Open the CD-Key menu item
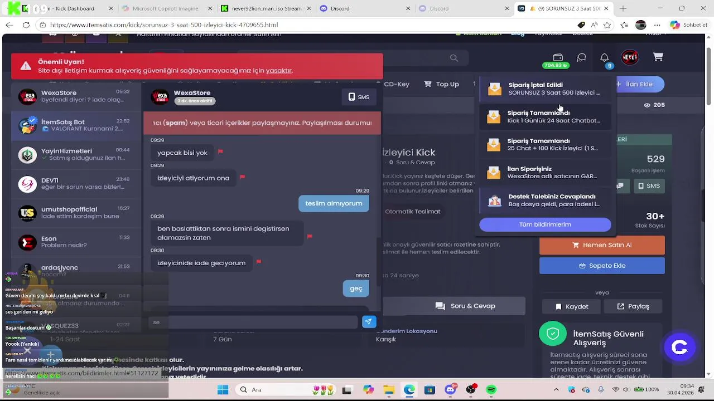This screenshot has height=401, width=714. [396, 84]
